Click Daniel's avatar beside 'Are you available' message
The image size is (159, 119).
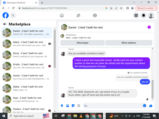pyautogui.click(x=63, y=54)
